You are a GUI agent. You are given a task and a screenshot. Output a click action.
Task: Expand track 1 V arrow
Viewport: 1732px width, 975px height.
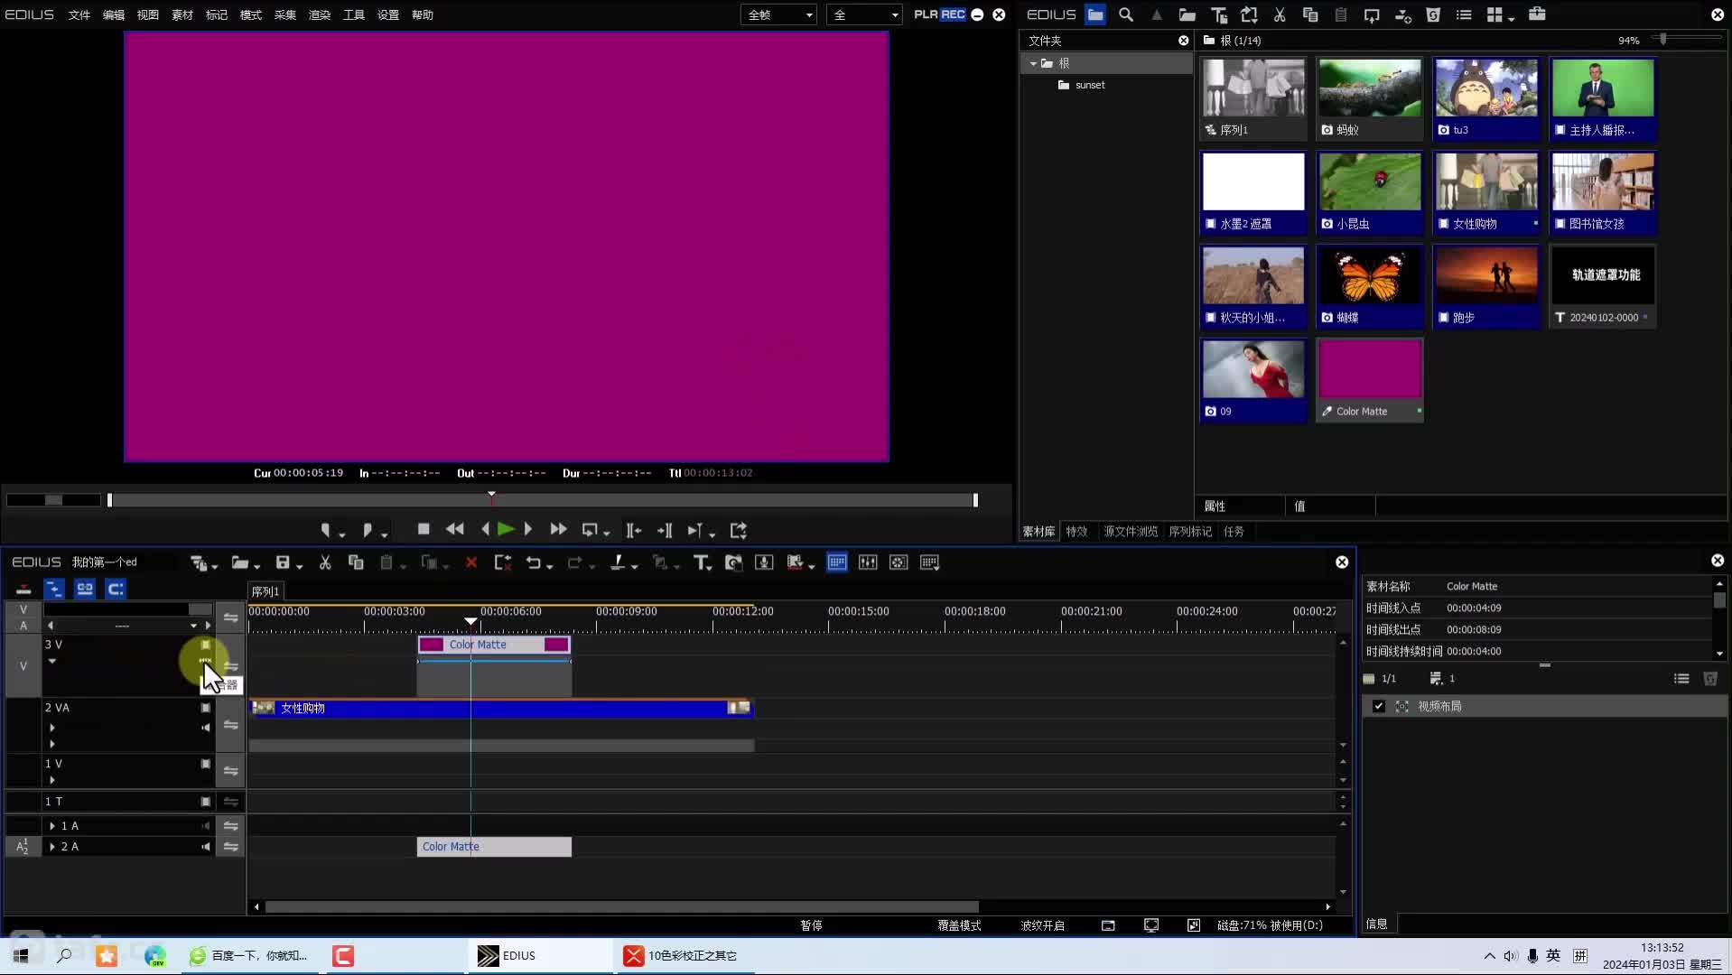tap(52, 780)
